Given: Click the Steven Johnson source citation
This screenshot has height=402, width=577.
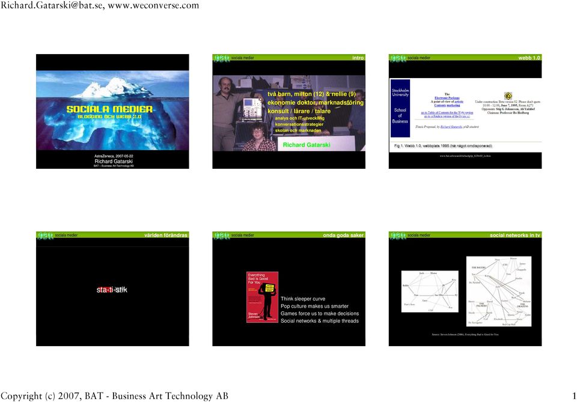Looking at the screenshot, I should 465,334.
